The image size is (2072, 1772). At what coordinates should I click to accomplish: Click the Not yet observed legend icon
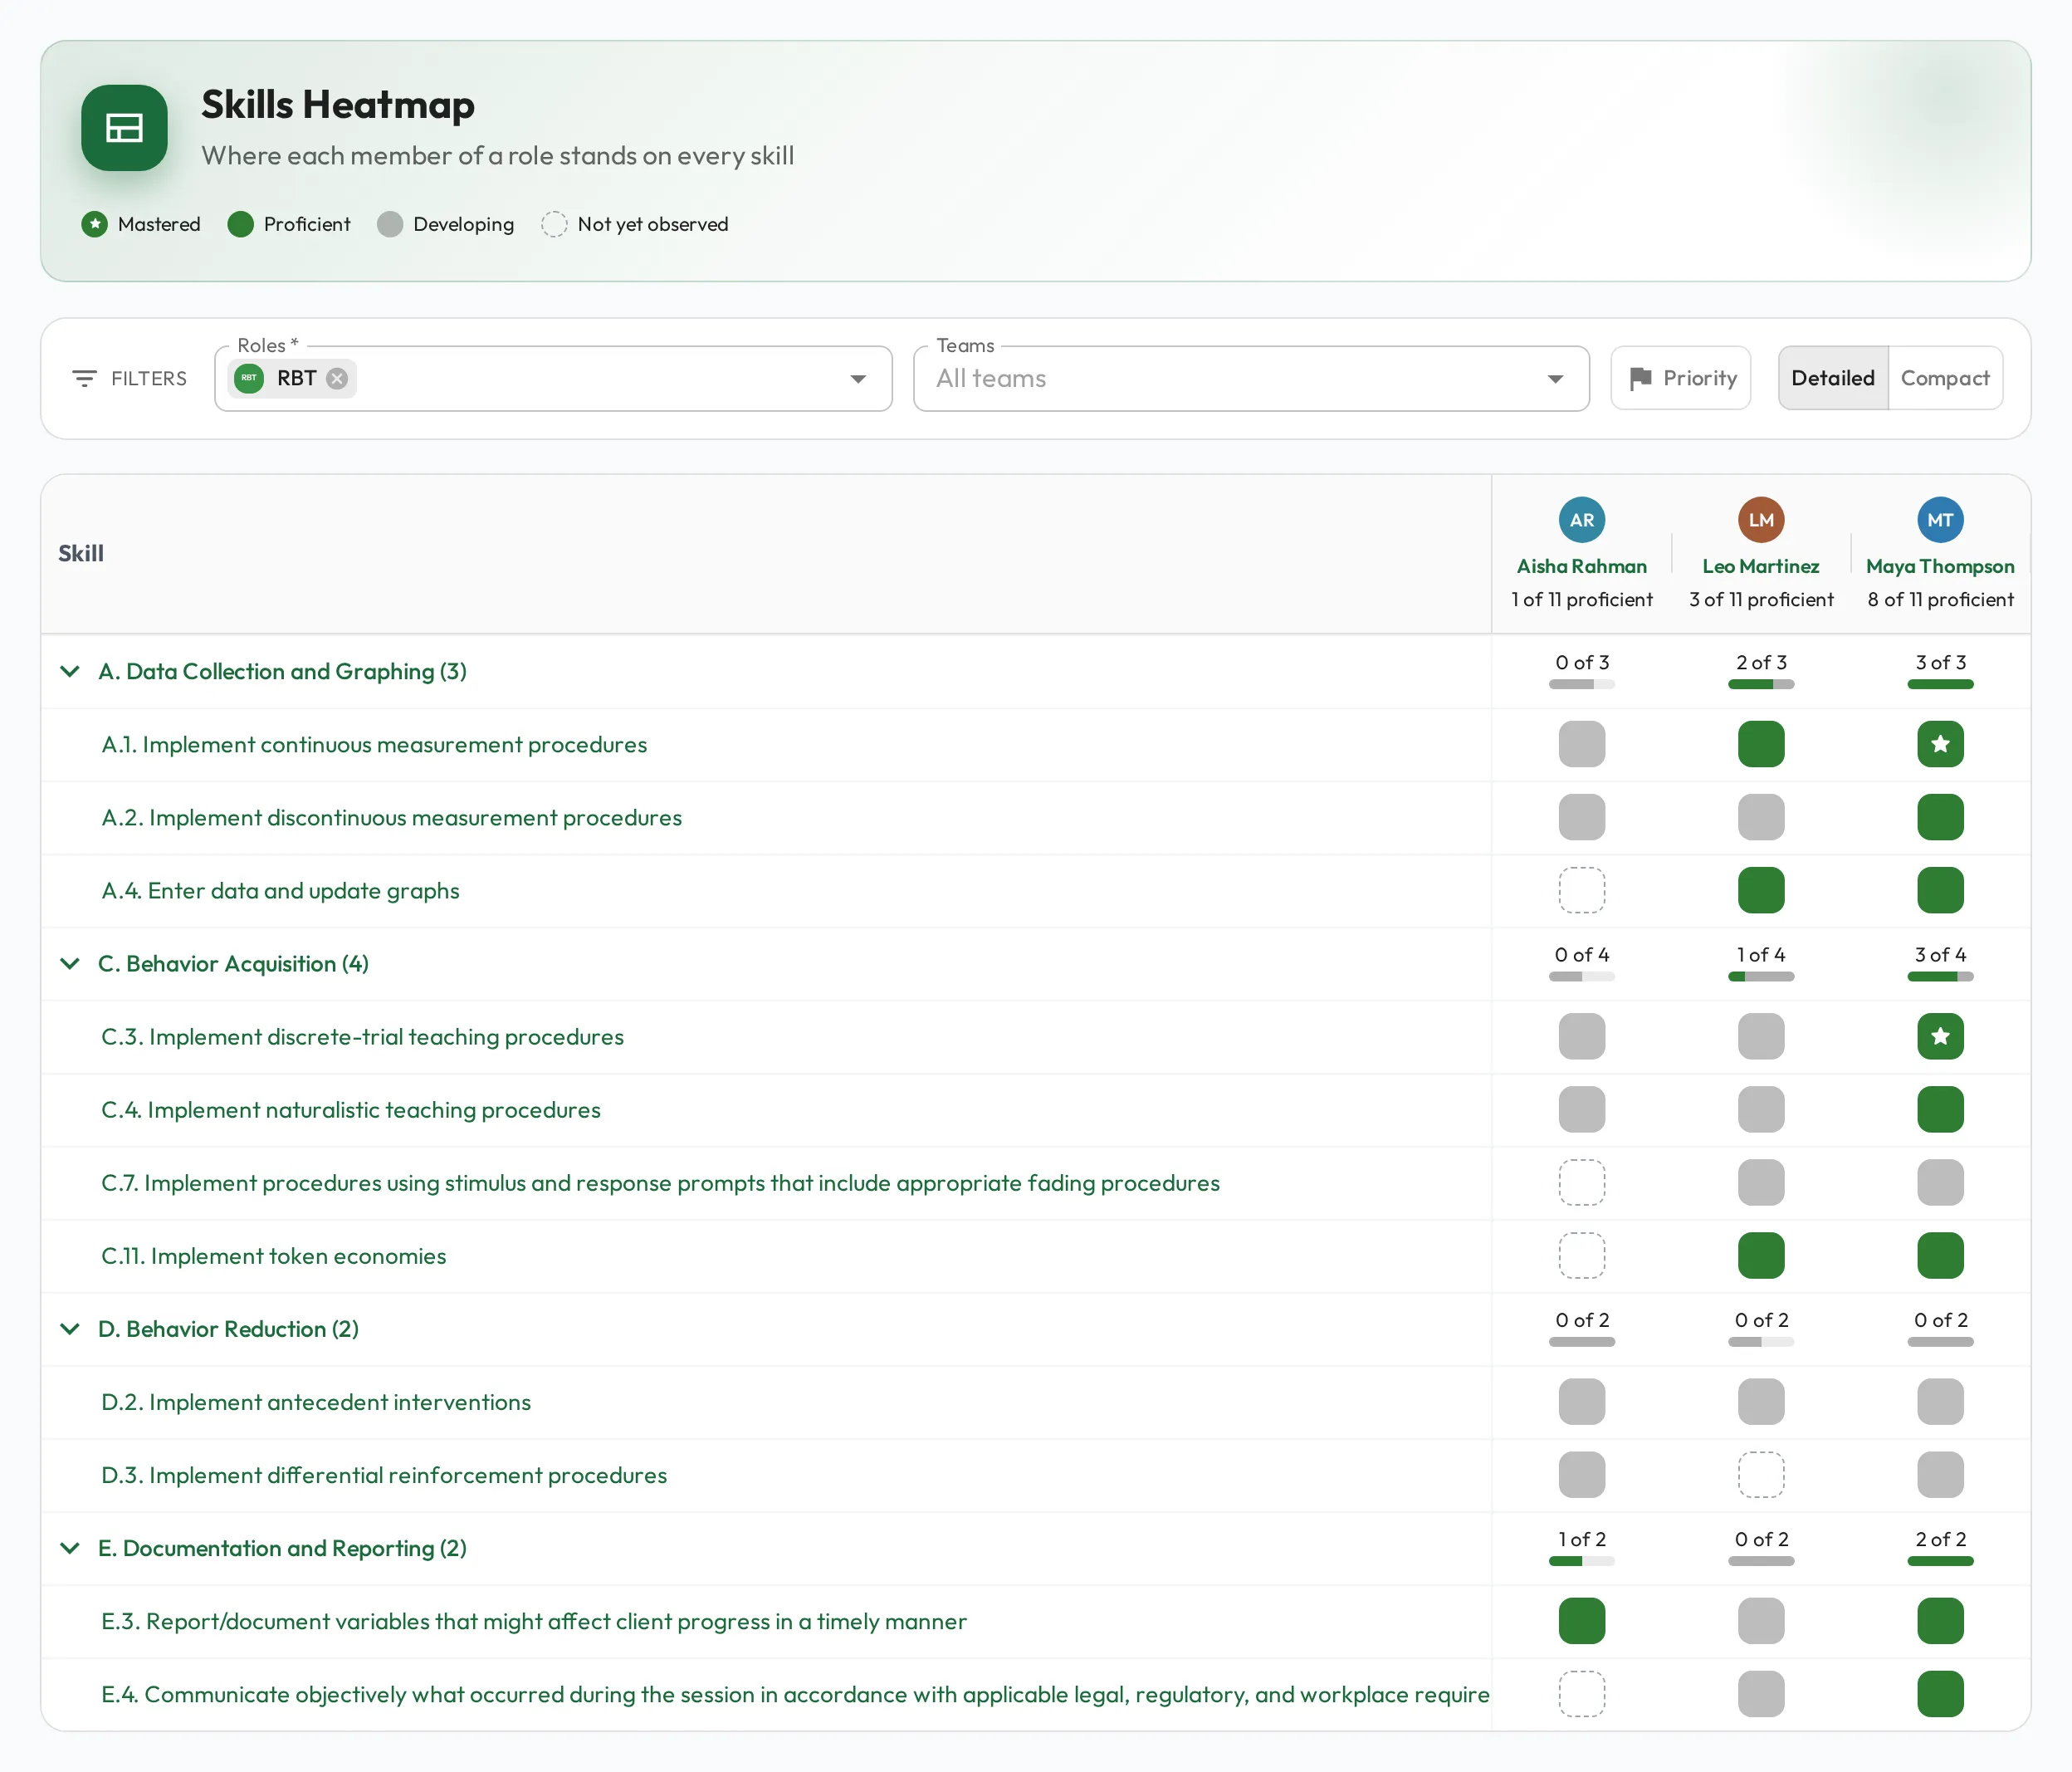554,224
